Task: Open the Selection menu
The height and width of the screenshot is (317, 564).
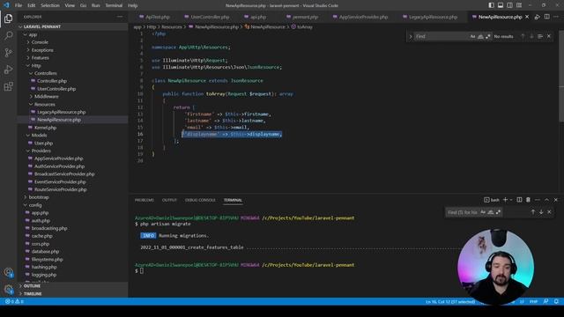Action: pyautogui.click(x=50, y=5)
